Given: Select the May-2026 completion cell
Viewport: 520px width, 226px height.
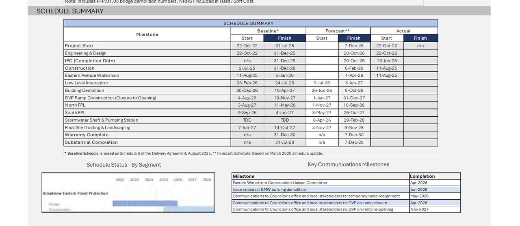Looking at the screenshot, I should pyautogui.click(x=435, y=196).
